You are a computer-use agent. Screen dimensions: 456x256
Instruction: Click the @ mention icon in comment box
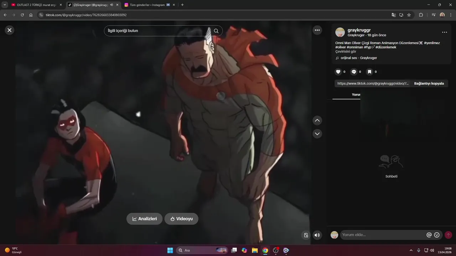(x=429, y=235)
